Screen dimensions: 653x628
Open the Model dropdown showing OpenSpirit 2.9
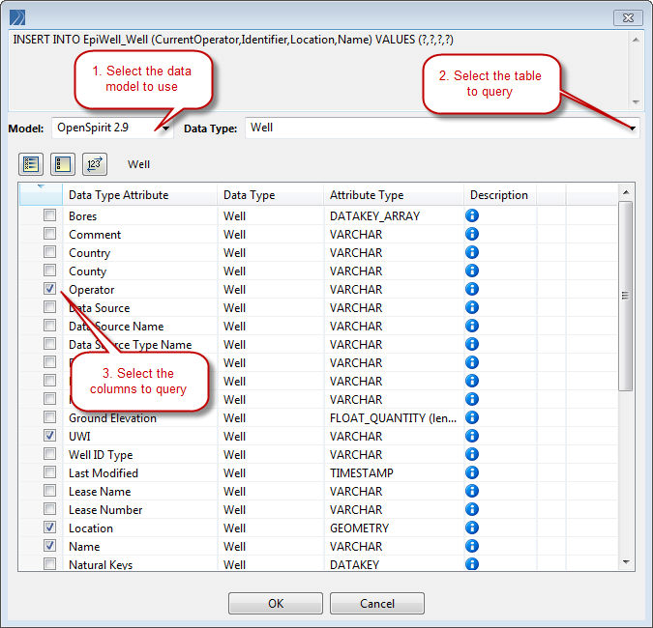click(166, 128)
